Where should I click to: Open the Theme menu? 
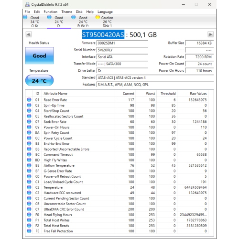click(66, 12)
